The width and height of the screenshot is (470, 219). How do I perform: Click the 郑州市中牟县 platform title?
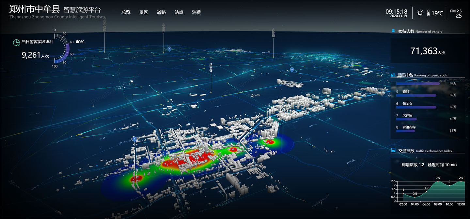[34, 9]
